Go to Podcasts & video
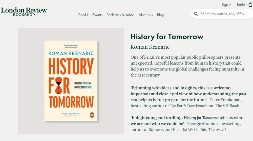253x141 pixels. pos(120,15)
